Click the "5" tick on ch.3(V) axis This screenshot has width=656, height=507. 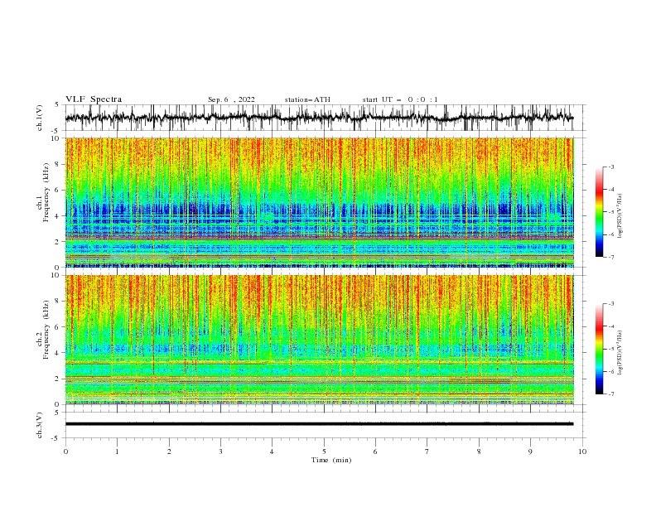tap(57, 412)
